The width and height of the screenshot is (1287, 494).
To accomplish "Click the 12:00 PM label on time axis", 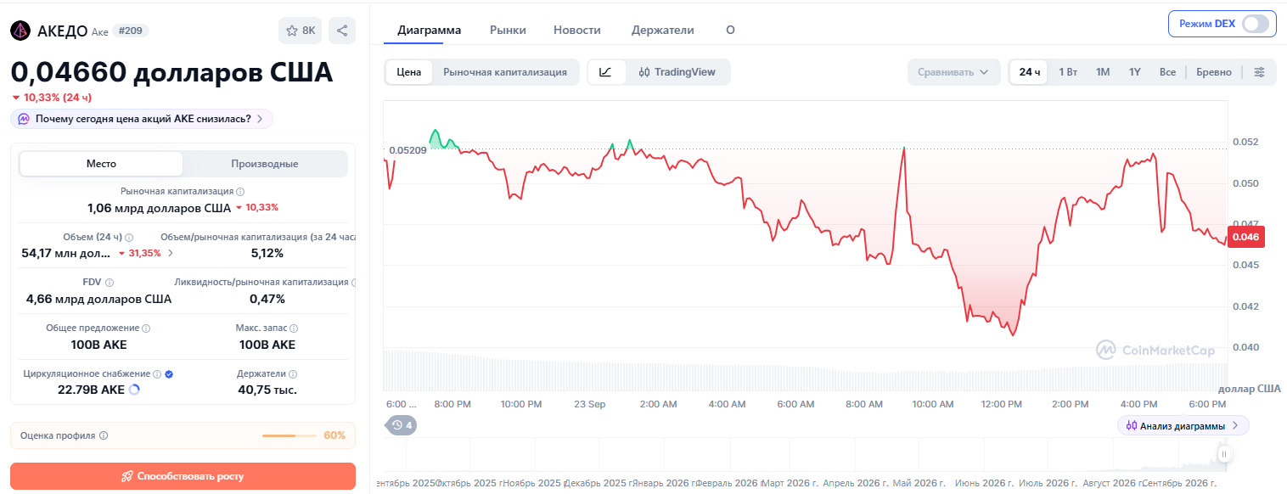I will (x=1001, y=404).
